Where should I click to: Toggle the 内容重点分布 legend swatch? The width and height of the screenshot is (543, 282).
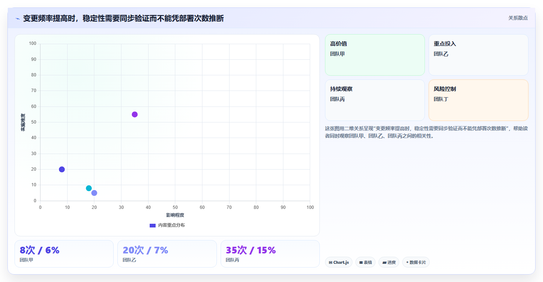tap(153, 225)
